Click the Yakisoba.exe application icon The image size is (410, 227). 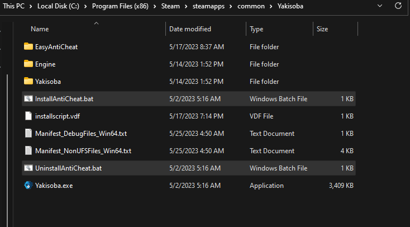click(28, 186)
